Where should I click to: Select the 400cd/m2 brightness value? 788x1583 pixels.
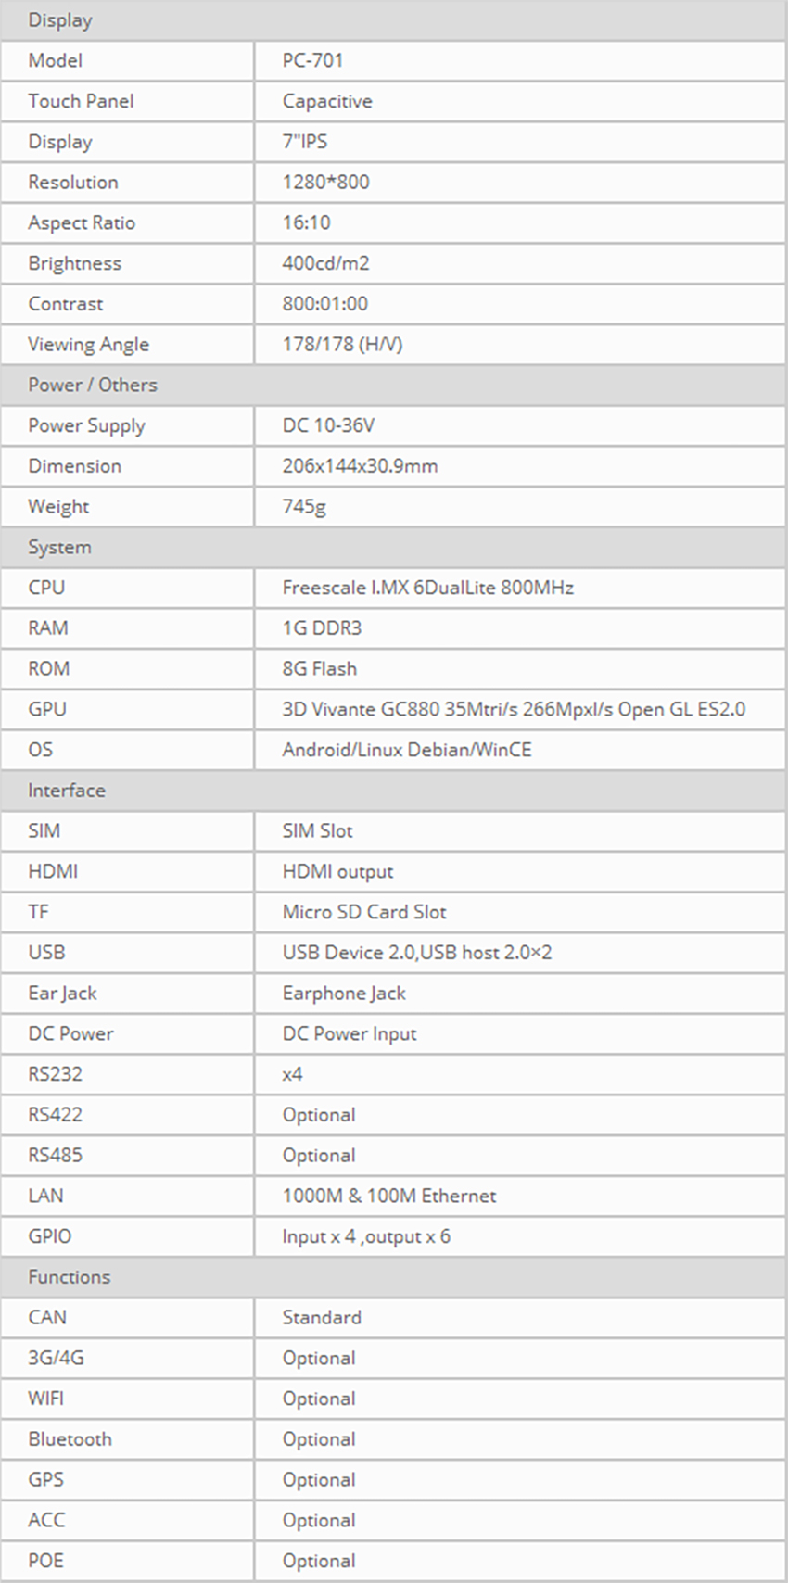point(325,263)
